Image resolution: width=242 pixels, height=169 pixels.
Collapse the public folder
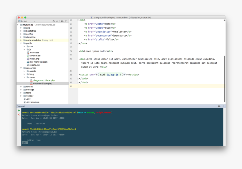(21, 44)
